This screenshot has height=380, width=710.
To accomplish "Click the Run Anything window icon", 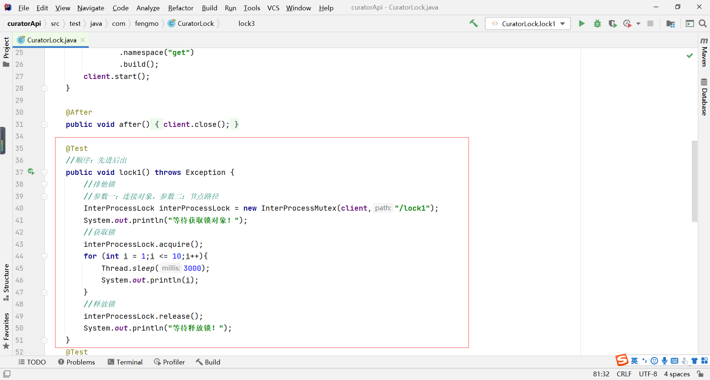I will click(690, 24).
